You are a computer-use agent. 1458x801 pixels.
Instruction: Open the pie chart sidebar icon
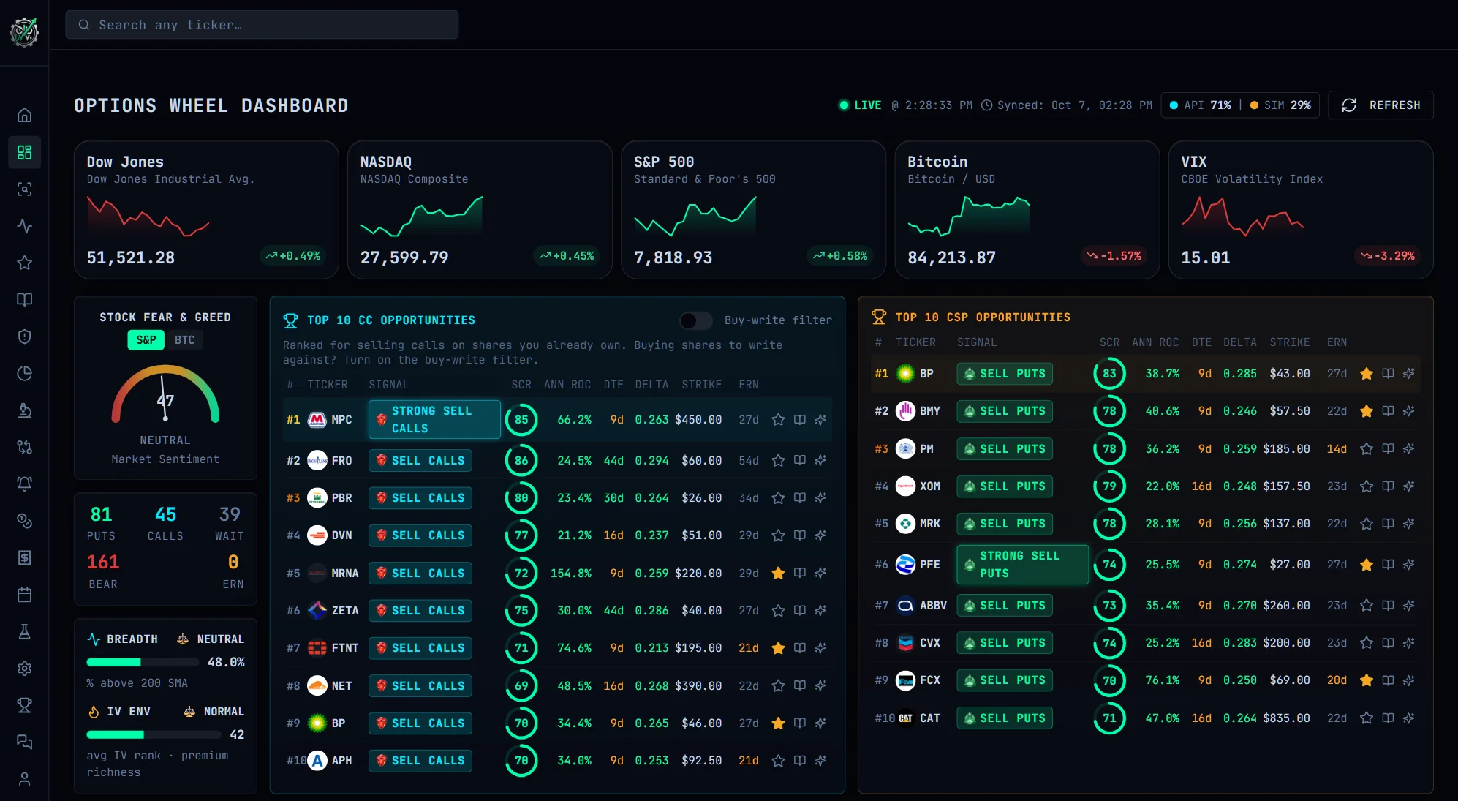coord(24,374)
